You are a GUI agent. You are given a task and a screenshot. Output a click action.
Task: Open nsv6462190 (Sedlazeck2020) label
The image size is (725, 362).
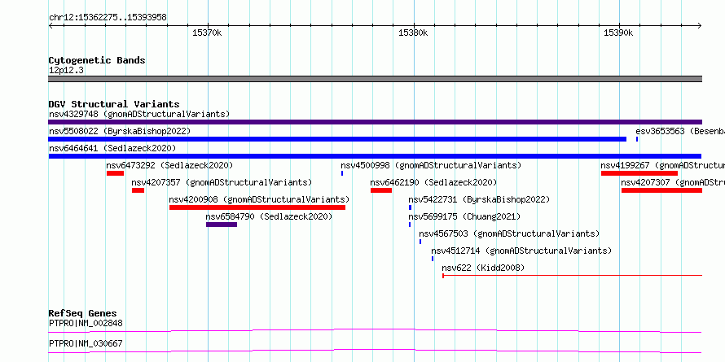pos(433,182)
